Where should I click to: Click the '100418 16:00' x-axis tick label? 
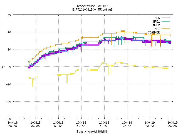point(104,125)
